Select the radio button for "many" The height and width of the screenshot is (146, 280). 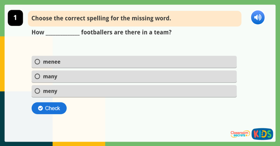[37, 76]
